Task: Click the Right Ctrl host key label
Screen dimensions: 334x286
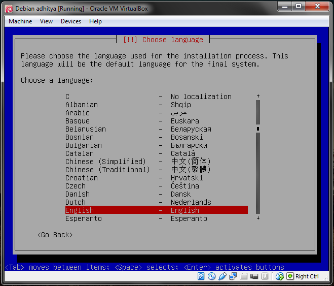Action: point(307,276)
